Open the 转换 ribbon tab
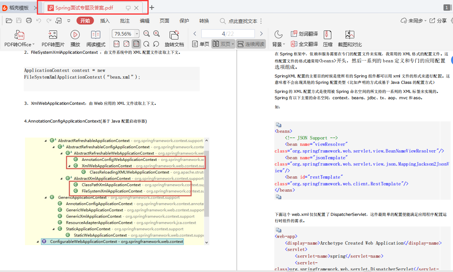 (204, 21)
